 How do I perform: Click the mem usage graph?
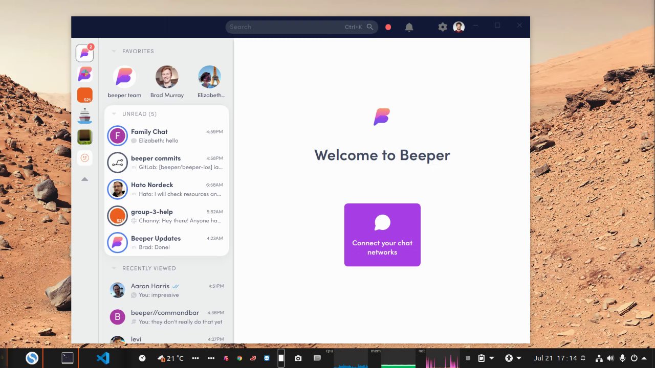pos(398,358)
